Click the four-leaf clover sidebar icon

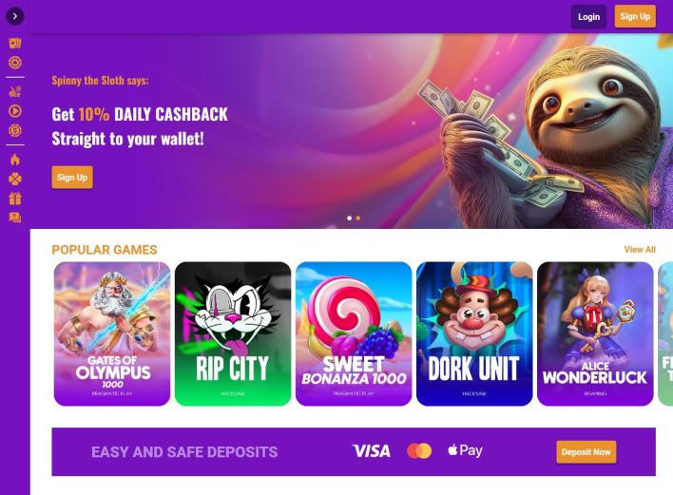pos(15,179)
